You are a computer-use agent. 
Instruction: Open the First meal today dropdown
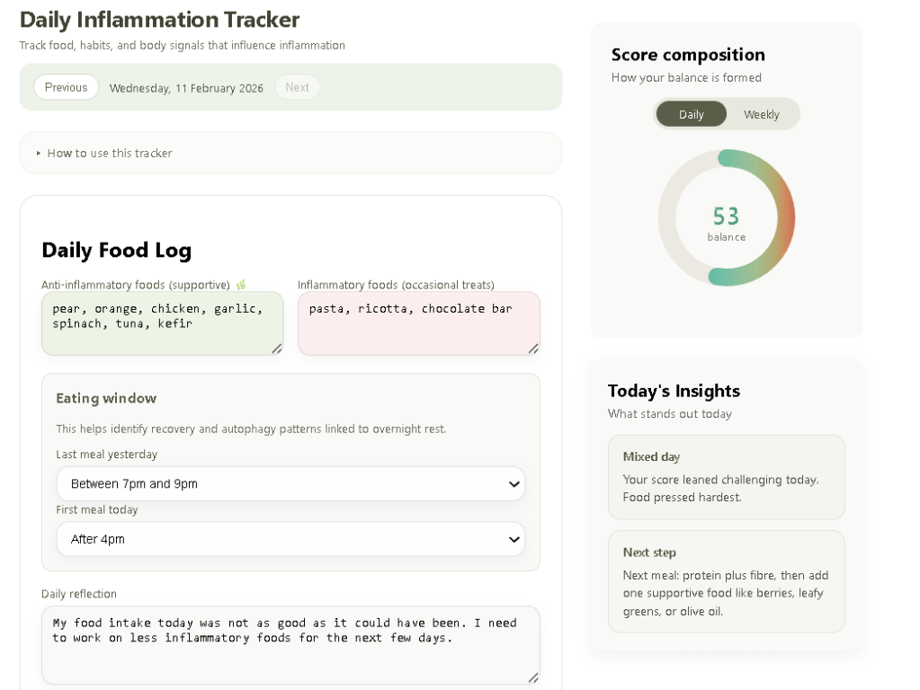[290, 540]
